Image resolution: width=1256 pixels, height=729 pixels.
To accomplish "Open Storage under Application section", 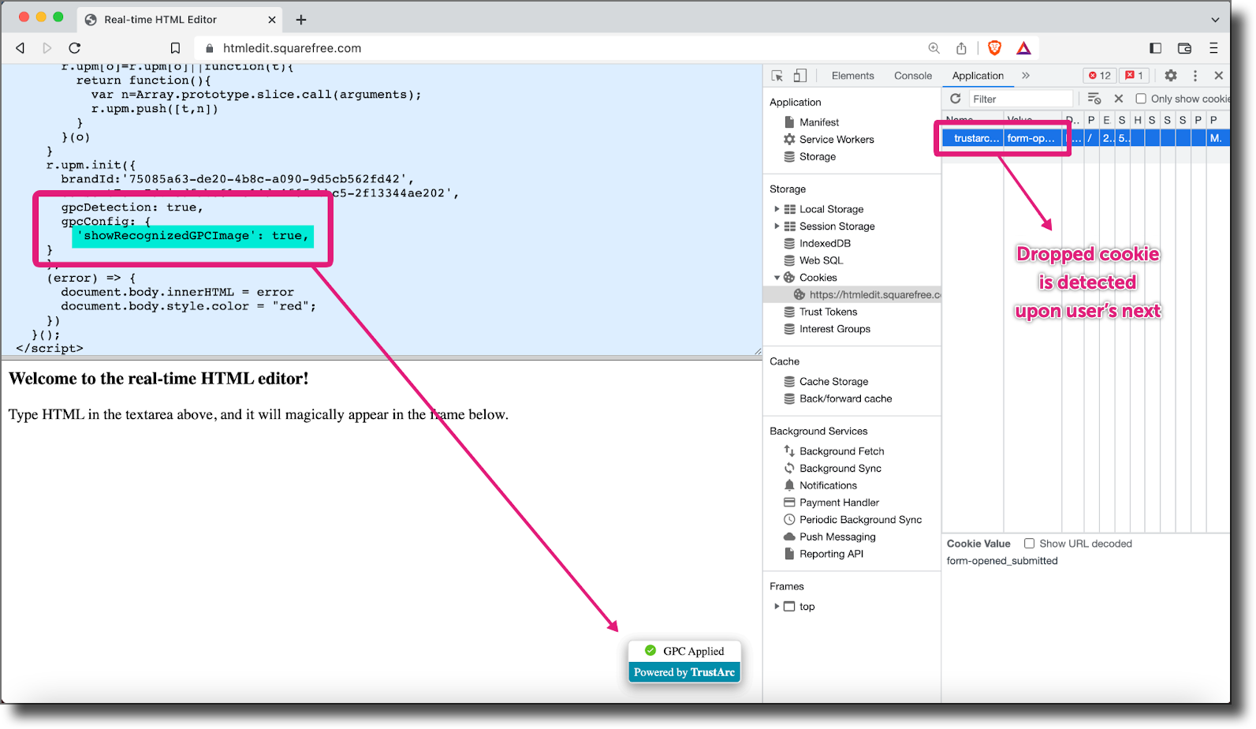I will coord(817,157).
